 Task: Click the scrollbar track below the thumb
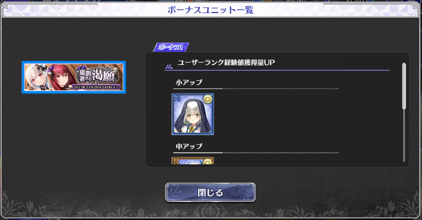coord(404,136)
